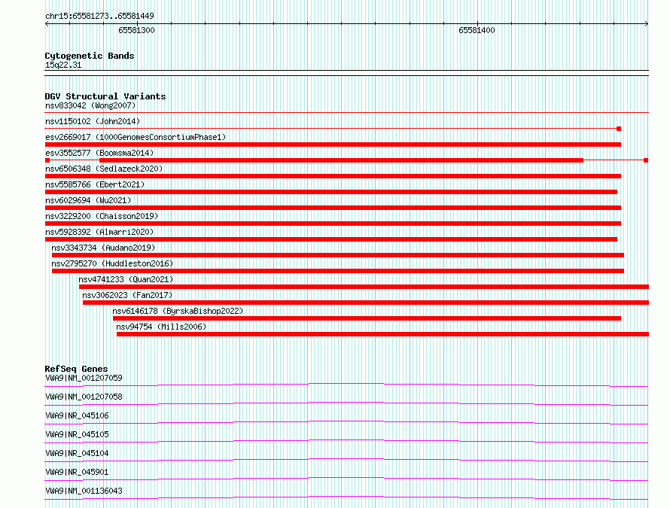Open transcript VWA9|NM_001136043 label
Screen dimensions: 670x508
click(x=84, y=491)
